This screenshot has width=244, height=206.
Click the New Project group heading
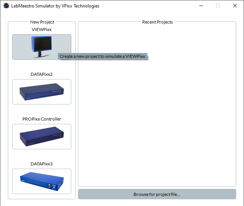[42, 22]
